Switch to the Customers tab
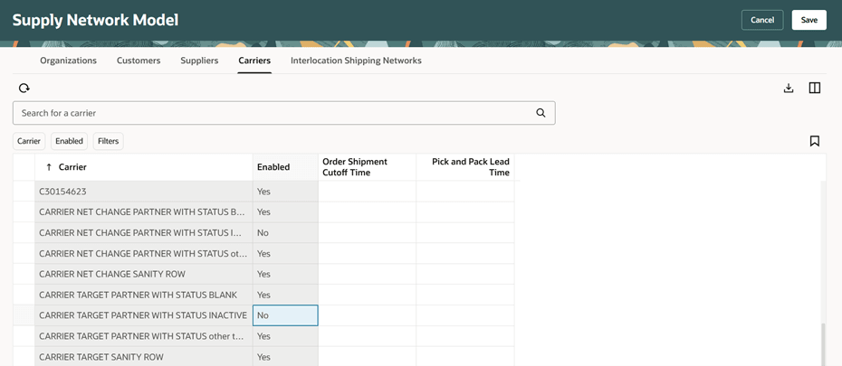This screenshot has width=842, height=366. (139, 61)
